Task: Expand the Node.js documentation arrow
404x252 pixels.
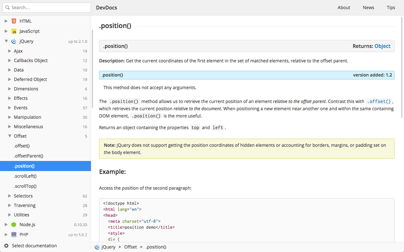Action: tap(6, 225)
